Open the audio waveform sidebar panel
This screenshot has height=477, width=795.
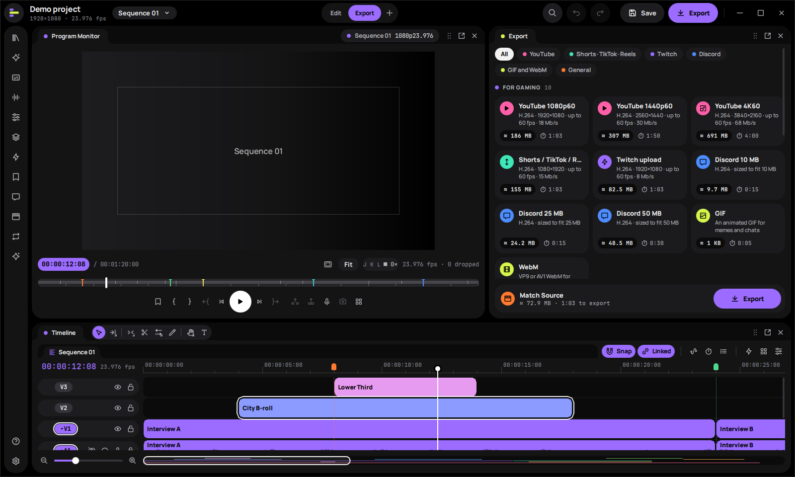16,97
